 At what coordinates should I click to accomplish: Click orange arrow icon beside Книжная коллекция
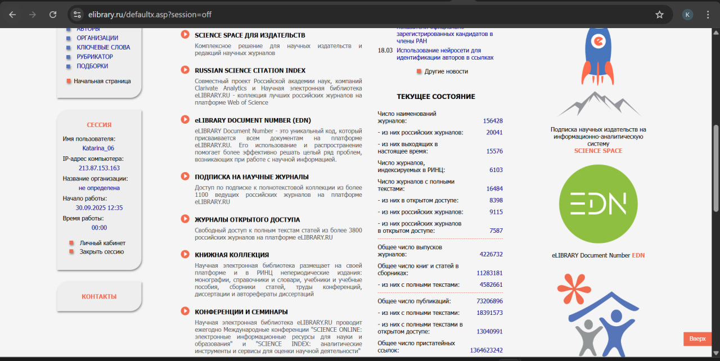click(x=185, y=255)
